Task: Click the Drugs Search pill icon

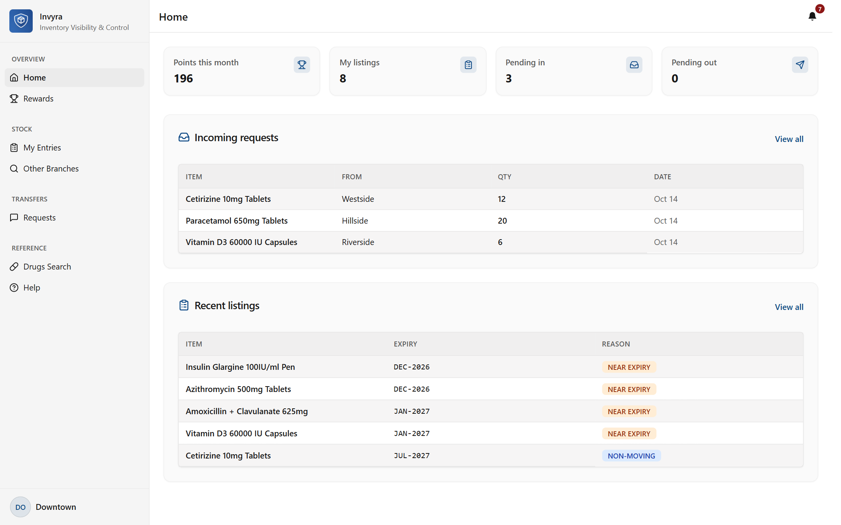Action: [14, 266]
